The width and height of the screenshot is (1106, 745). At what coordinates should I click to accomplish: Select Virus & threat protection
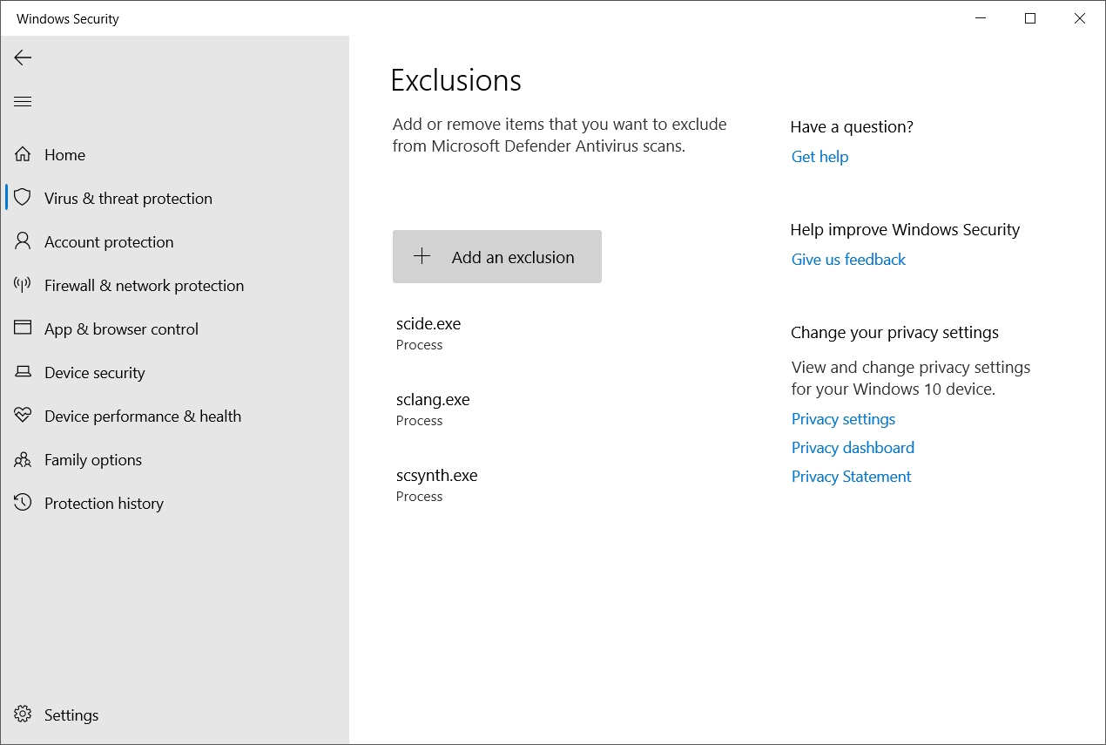click(x=174, y=198)
